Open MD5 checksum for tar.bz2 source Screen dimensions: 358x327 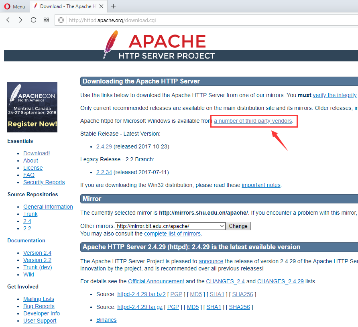click(x=196, y=295)
